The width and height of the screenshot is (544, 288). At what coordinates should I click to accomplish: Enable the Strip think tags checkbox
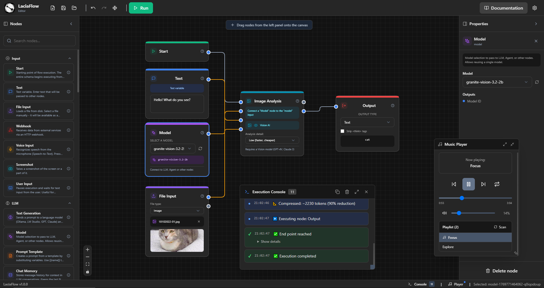click(342, 131)
